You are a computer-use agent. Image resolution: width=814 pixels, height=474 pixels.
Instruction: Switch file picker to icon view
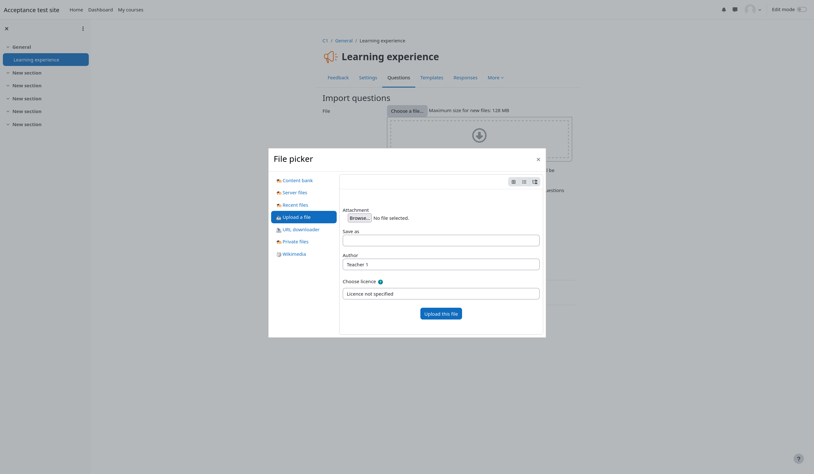click(513, 182)
